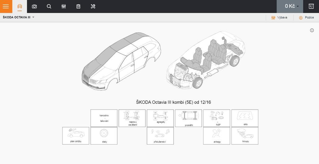
Task: Select the car interior chassis diagram
Action: tap(206, 60)
